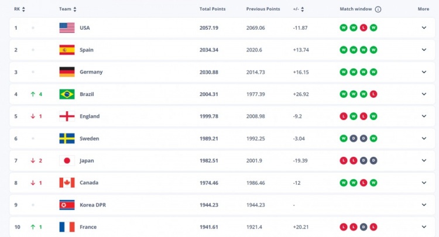Click the Spain flag icon

coord(67,50)
